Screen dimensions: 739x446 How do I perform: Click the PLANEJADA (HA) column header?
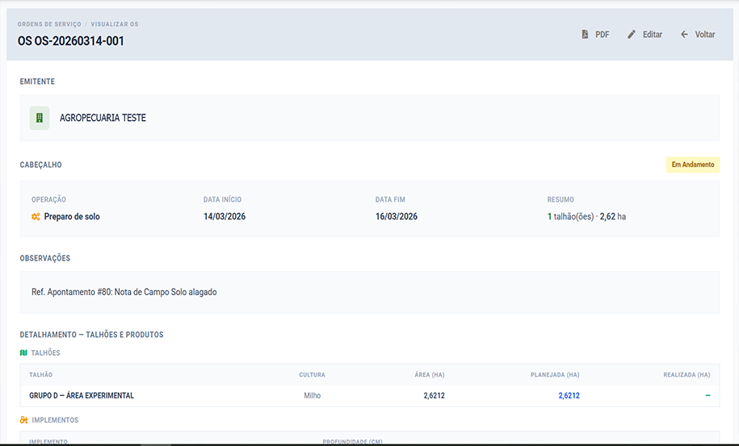[555, 375]
